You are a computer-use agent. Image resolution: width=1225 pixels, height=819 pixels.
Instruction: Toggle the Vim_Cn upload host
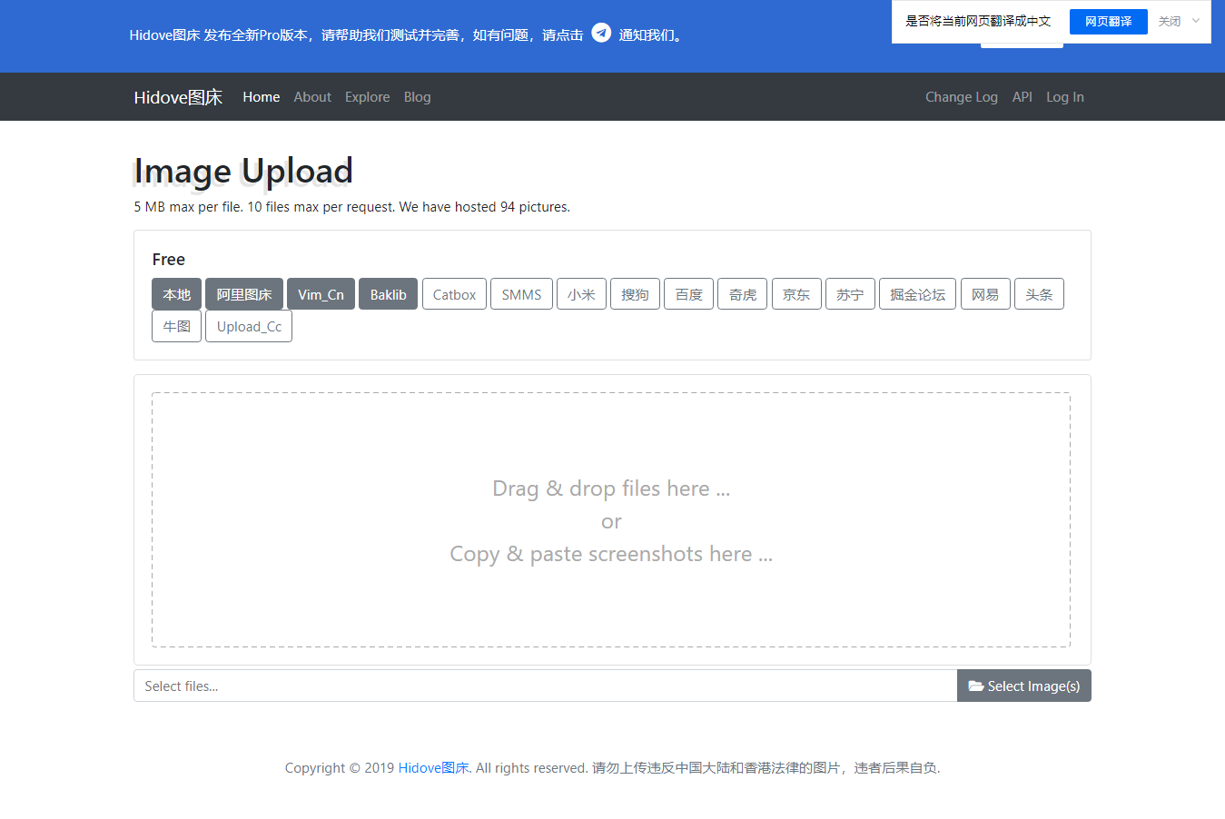tap(321, 294)
